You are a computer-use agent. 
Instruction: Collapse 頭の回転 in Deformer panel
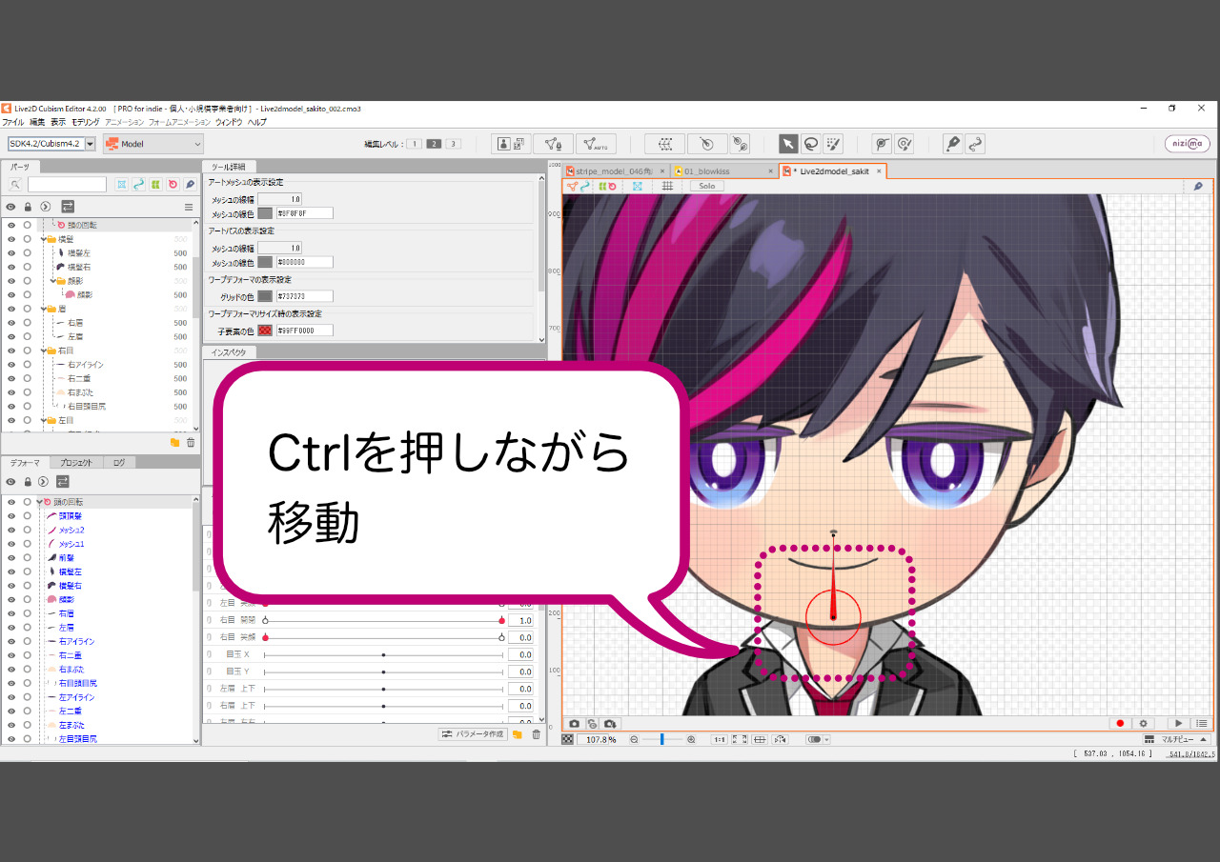pos(39,501)
